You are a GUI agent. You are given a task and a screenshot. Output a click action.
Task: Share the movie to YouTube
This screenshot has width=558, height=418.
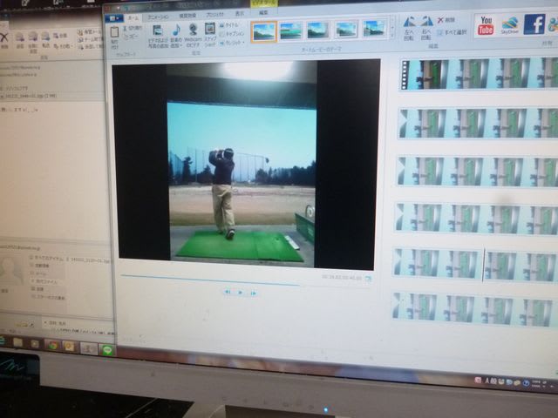pyautogui.click(x=486, y=25)
